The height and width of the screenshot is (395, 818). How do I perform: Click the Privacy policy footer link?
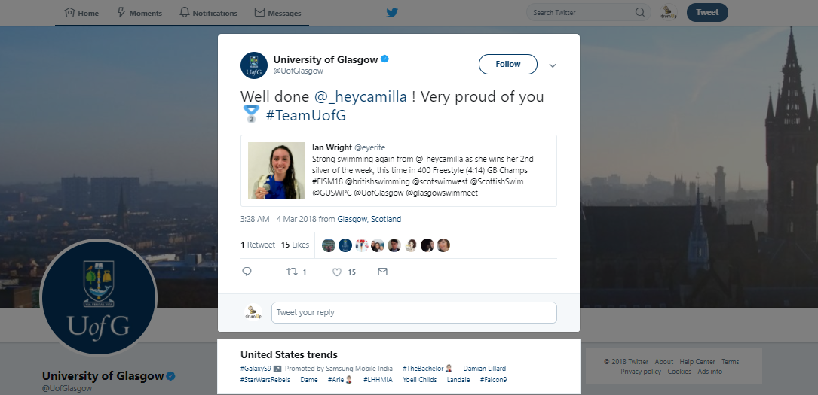click(641, 372)
